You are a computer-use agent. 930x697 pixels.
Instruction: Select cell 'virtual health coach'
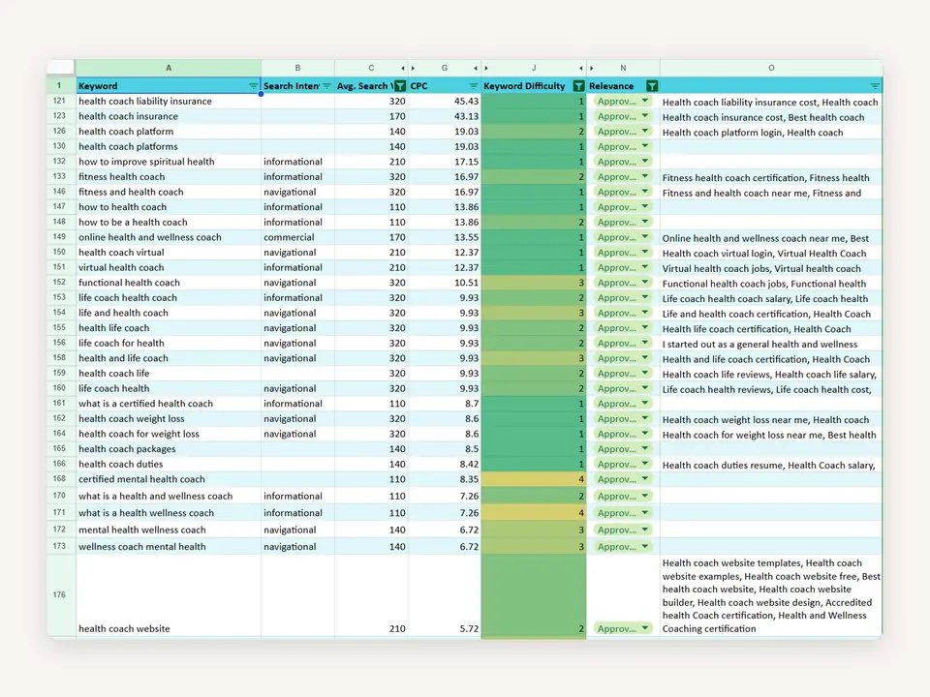click(169, 267)
